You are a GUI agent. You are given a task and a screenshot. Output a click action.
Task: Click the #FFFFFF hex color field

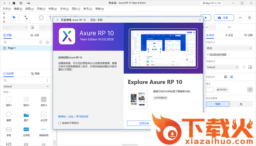[x=222, y=90]
